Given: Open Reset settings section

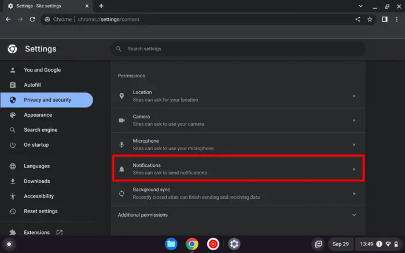Looking at the screenshot, I should point(46,211).
